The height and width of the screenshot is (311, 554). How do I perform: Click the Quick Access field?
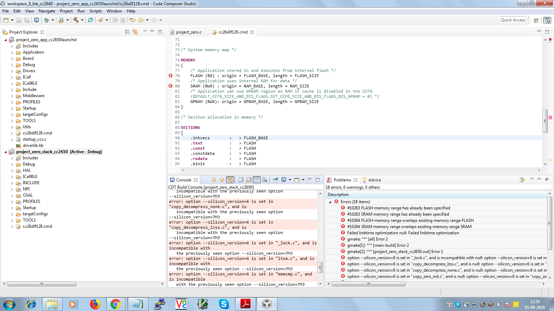pos(513,20)
